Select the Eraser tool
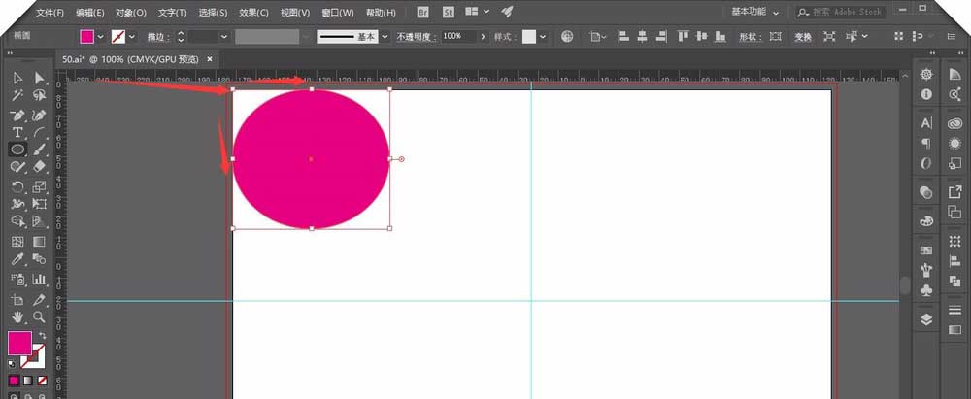The width and height of the screenshot is (971, 399). tap(40, 166)
